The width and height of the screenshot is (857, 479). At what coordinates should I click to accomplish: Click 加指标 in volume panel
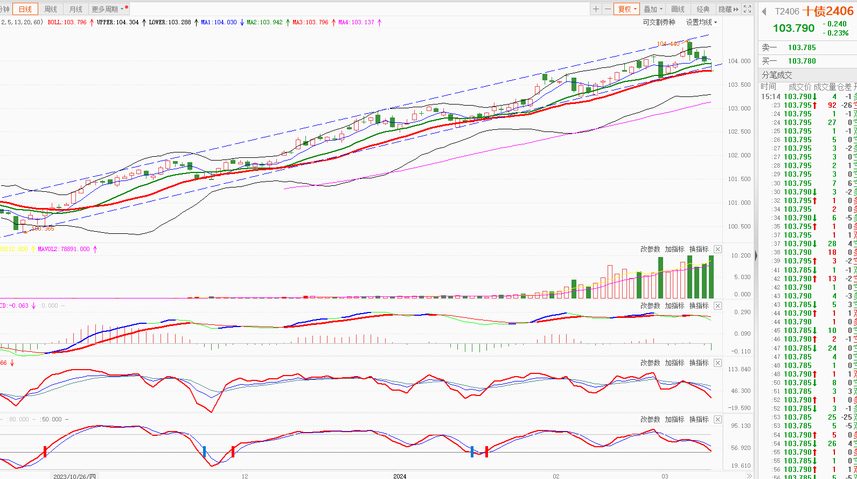674,249
